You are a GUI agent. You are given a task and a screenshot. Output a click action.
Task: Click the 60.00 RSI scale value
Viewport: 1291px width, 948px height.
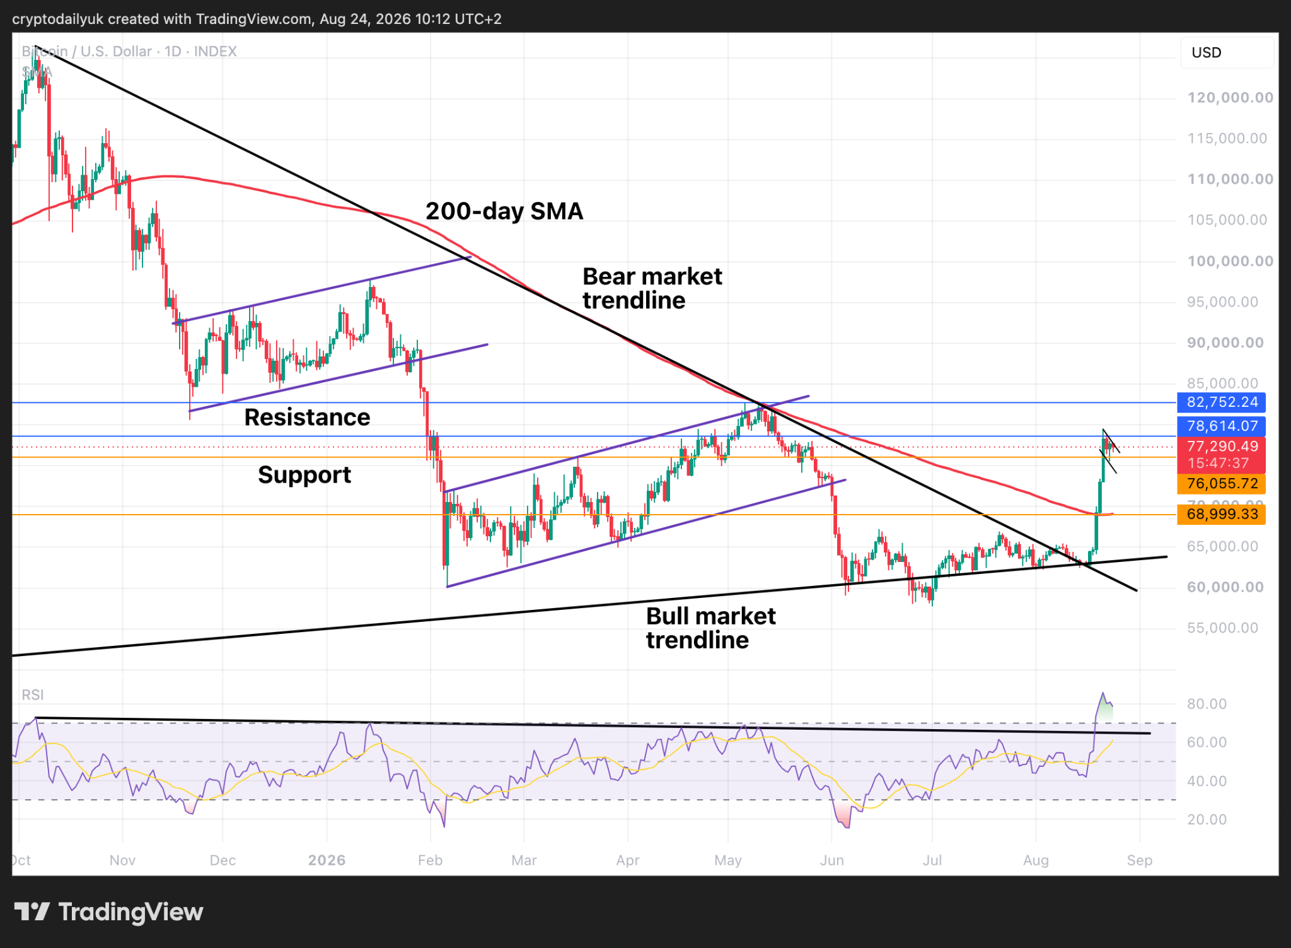click(1207, 742)
